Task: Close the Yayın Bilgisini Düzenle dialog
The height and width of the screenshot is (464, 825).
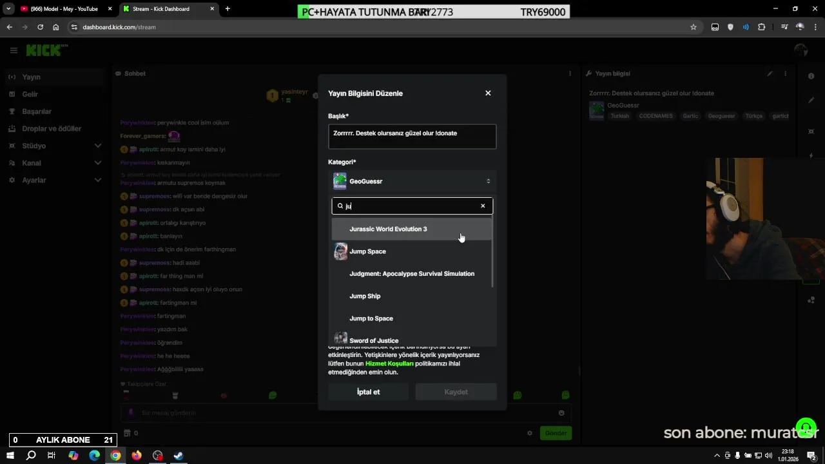Action: (x=488, y=93)
